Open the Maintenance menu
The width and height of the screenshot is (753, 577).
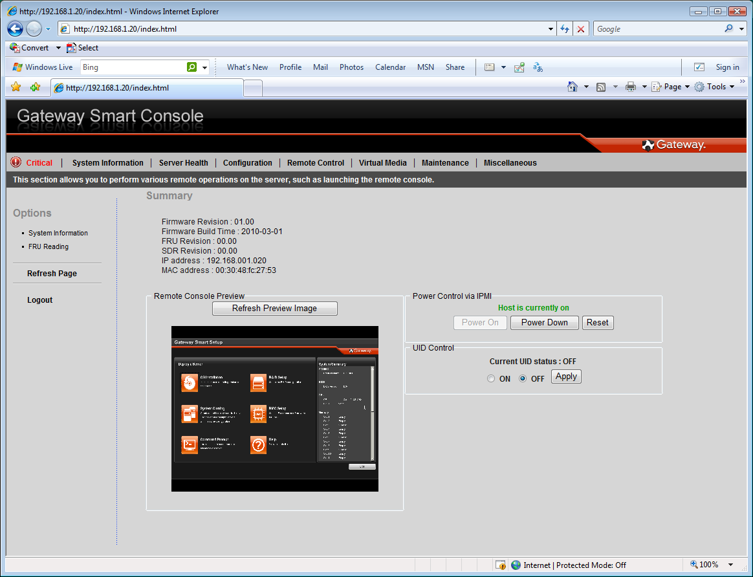pyautogui.click(x=445, y=163)
